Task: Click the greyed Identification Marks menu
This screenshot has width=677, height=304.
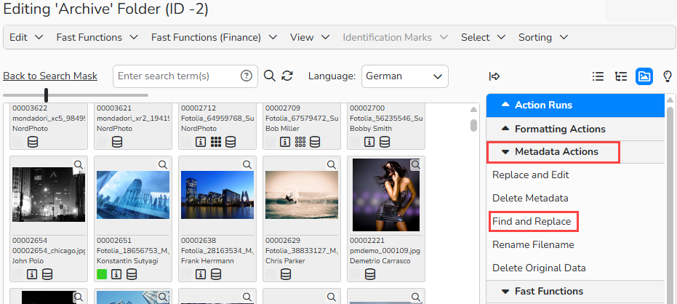Action: [395, 37]
